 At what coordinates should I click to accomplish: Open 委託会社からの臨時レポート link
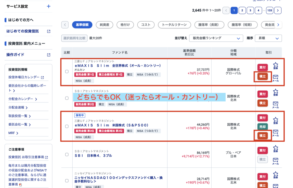click(x=27, y=88)
